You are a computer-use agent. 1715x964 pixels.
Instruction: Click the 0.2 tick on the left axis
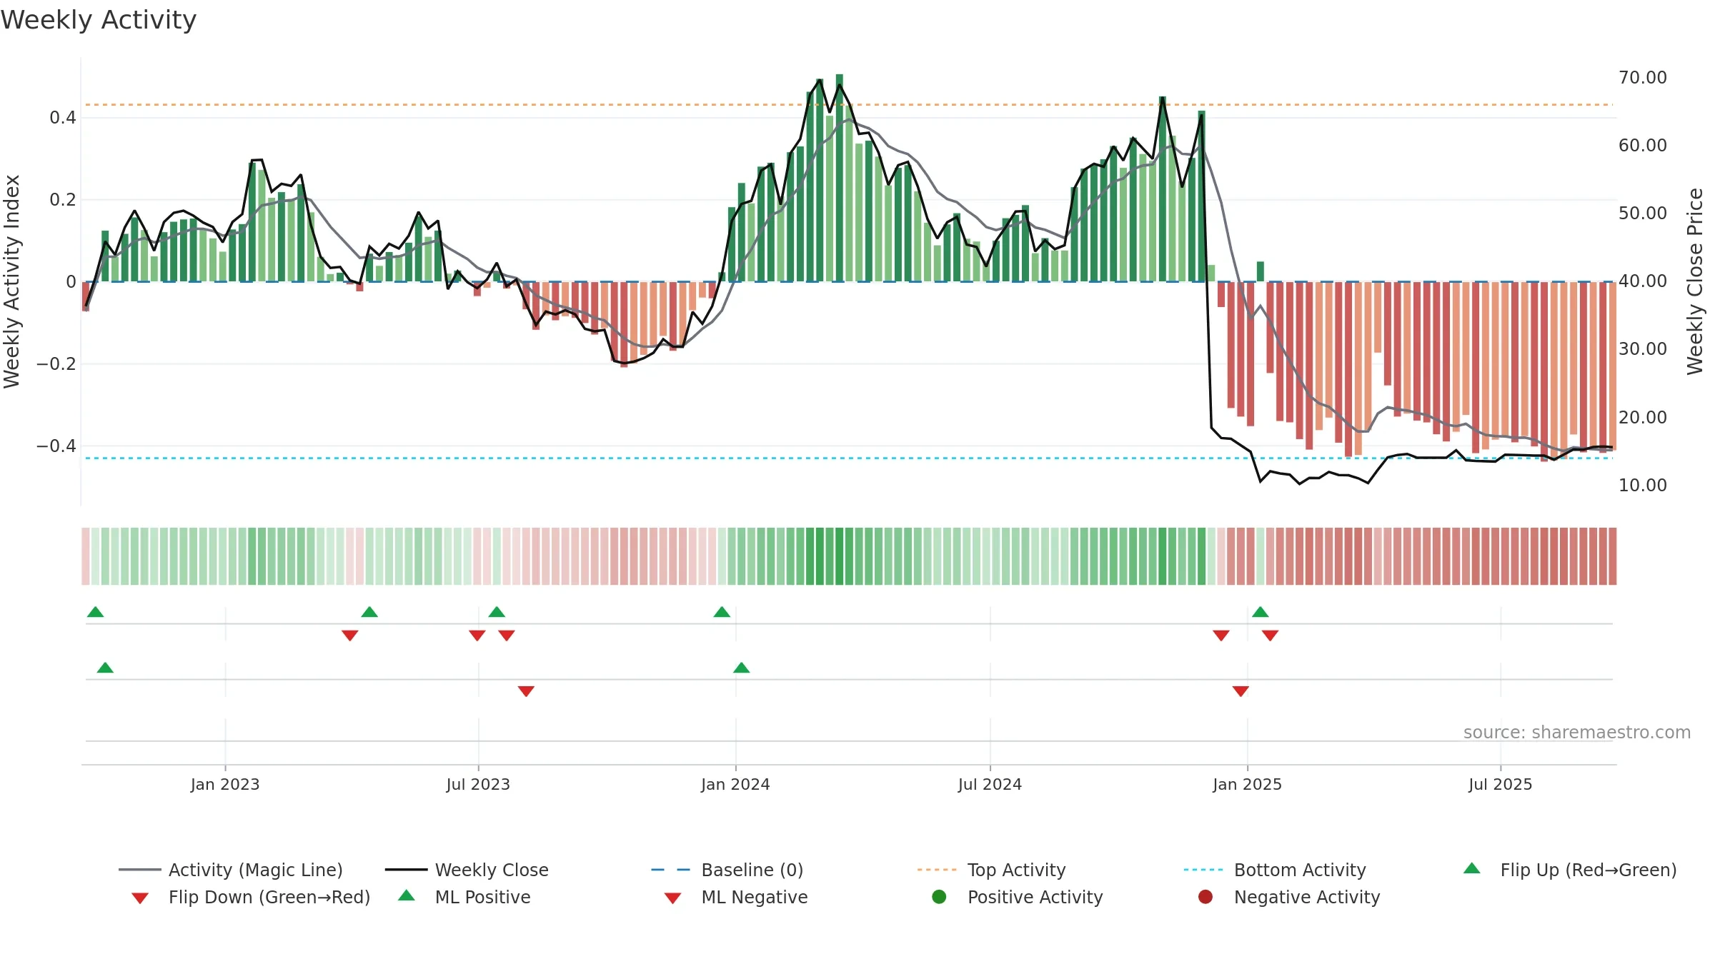pyautogui.click(x=63, y=199)
